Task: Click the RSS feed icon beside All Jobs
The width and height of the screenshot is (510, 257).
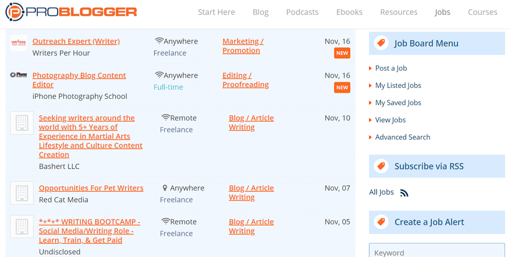Action: click(404, 193)
